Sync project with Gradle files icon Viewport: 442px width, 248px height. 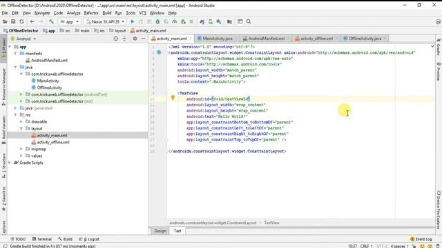(x=202, y=21)
